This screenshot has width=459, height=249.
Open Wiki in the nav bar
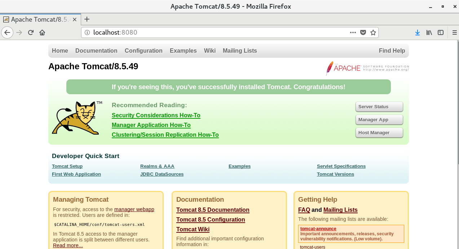(x=210, y=51)
